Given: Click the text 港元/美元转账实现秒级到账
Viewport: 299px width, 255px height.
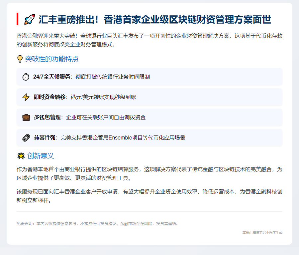Looking at the screenshot, I should [103, 97].
